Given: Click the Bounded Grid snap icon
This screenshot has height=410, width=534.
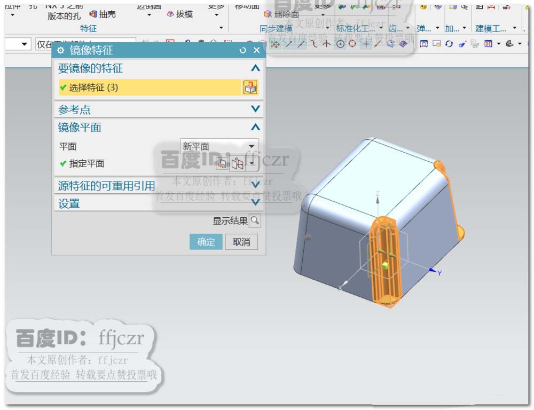Looking at the screenshot, I should 403,44.
